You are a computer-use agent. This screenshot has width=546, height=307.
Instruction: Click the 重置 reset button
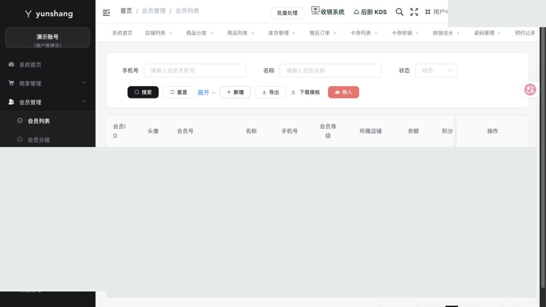pos(178,92)
